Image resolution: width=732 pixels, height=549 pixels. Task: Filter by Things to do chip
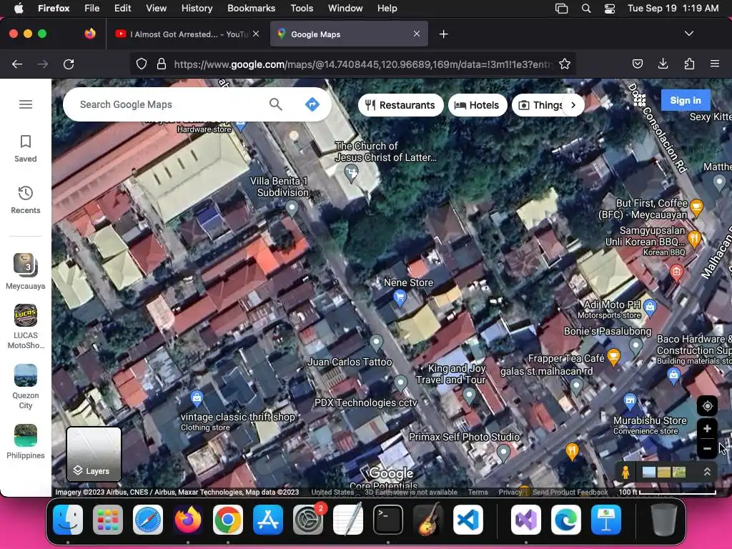(x=540, y=105)
